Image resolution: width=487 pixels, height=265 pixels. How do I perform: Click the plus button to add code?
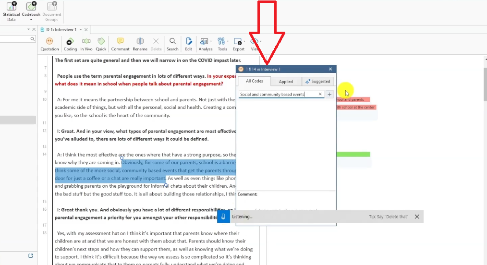[x=329, y=95]
